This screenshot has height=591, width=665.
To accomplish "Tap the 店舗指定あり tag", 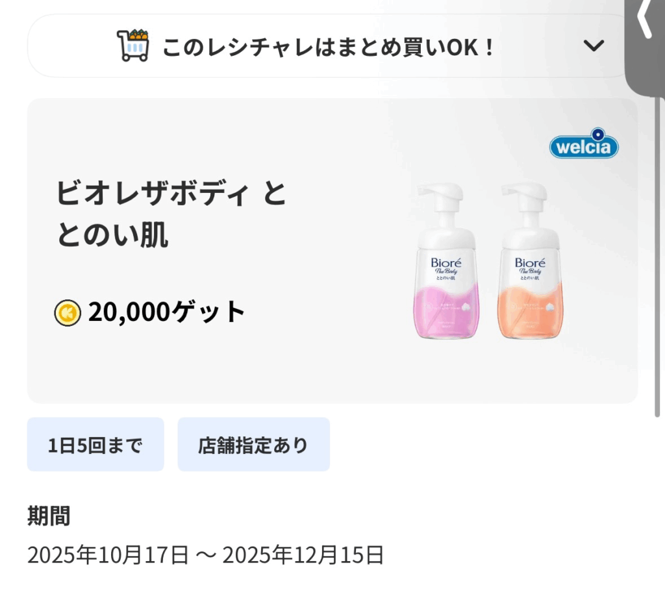I will (253, 445).
